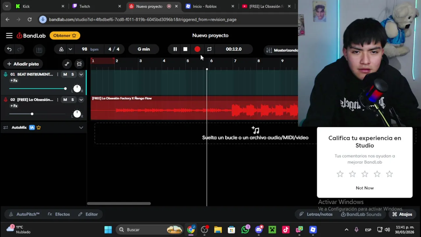The image size is (421, 237).
Task: Click the Obtener premium button
Action: coord(65,36)
